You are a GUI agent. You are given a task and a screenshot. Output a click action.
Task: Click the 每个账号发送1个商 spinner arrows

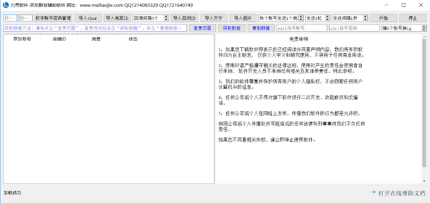coord(302,18)
